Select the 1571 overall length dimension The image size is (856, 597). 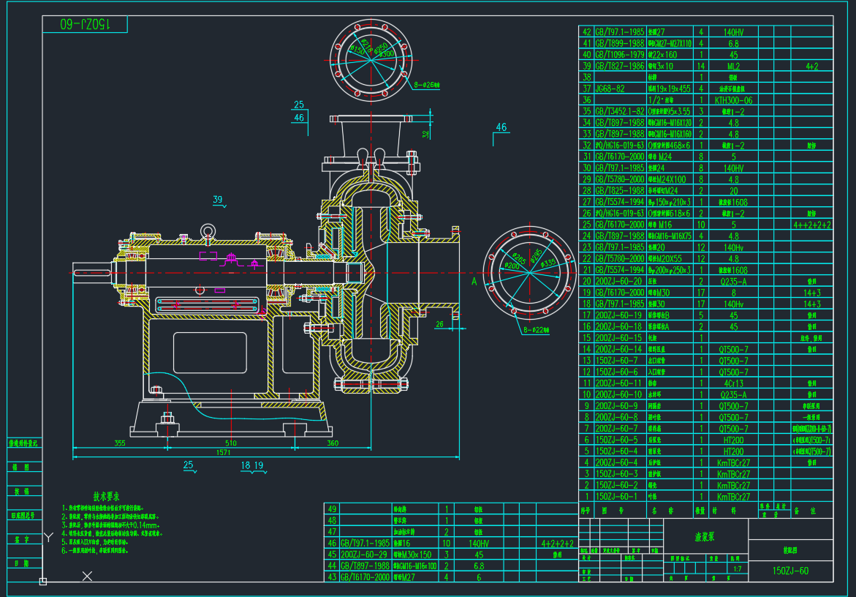tap(224, 453)
